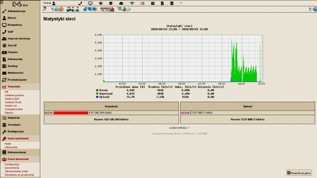317x178 pixels.
Task: Click the database search icon
Action: (172, 3)
